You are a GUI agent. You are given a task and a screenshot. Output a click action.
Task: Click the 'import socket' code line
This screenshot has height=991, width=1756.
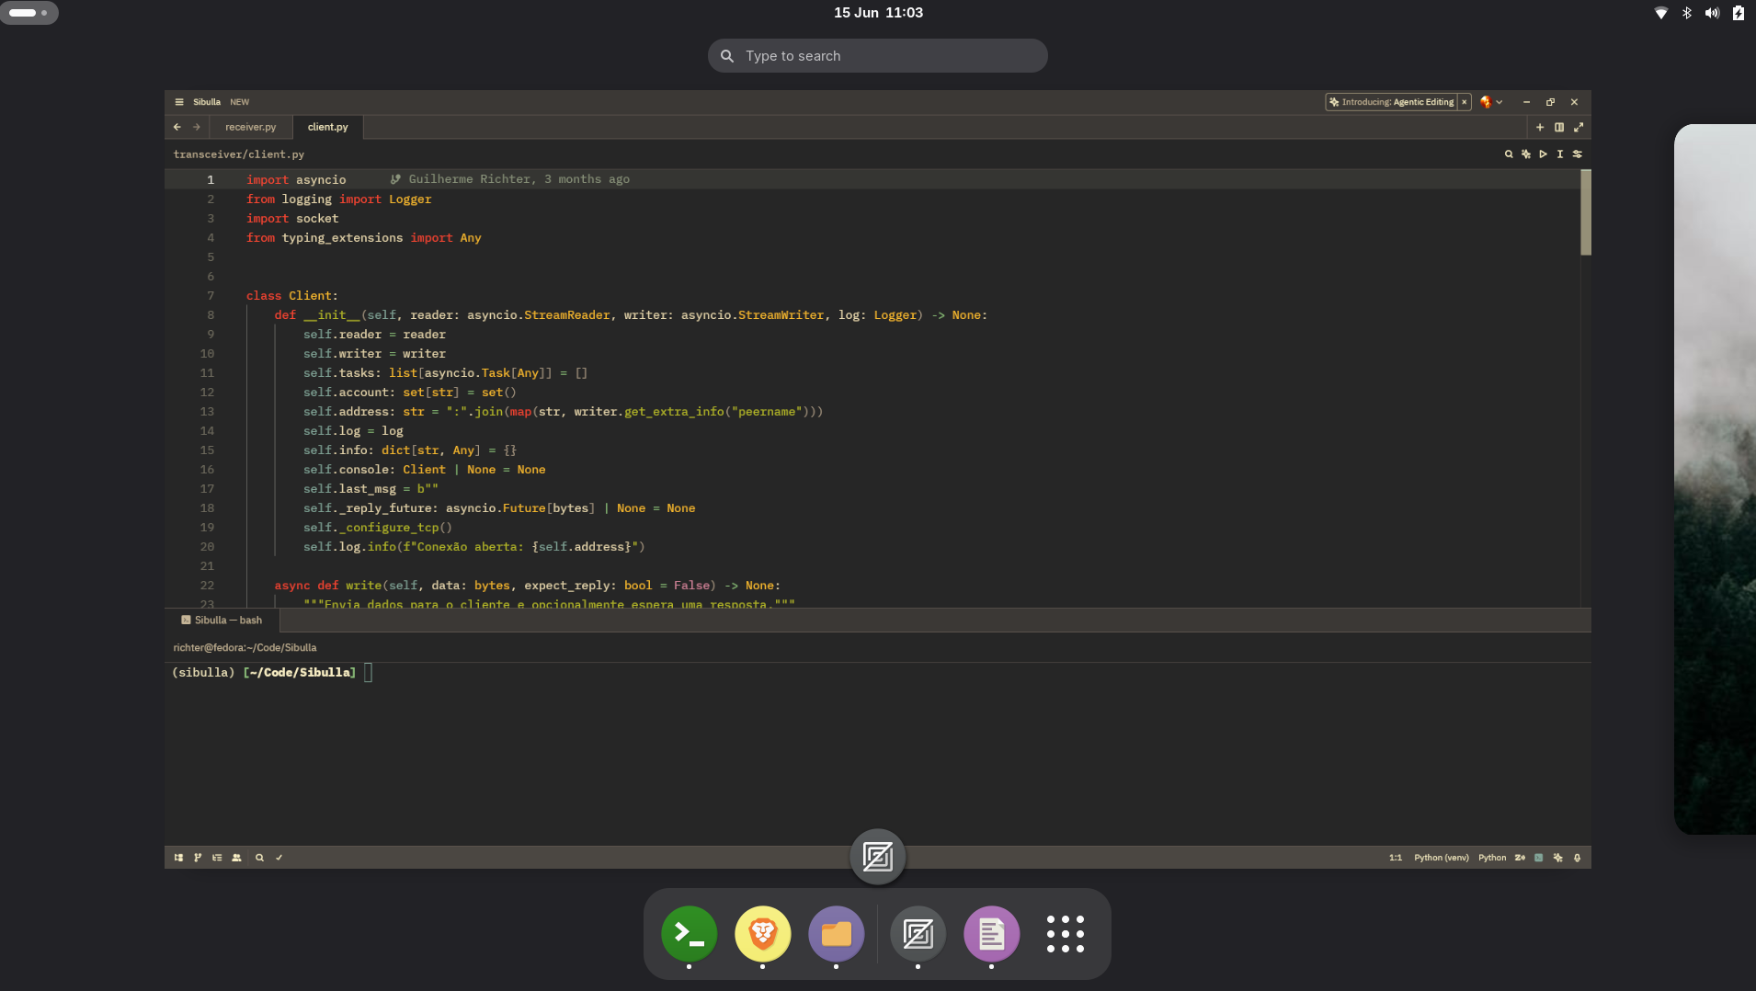(291, 219)
